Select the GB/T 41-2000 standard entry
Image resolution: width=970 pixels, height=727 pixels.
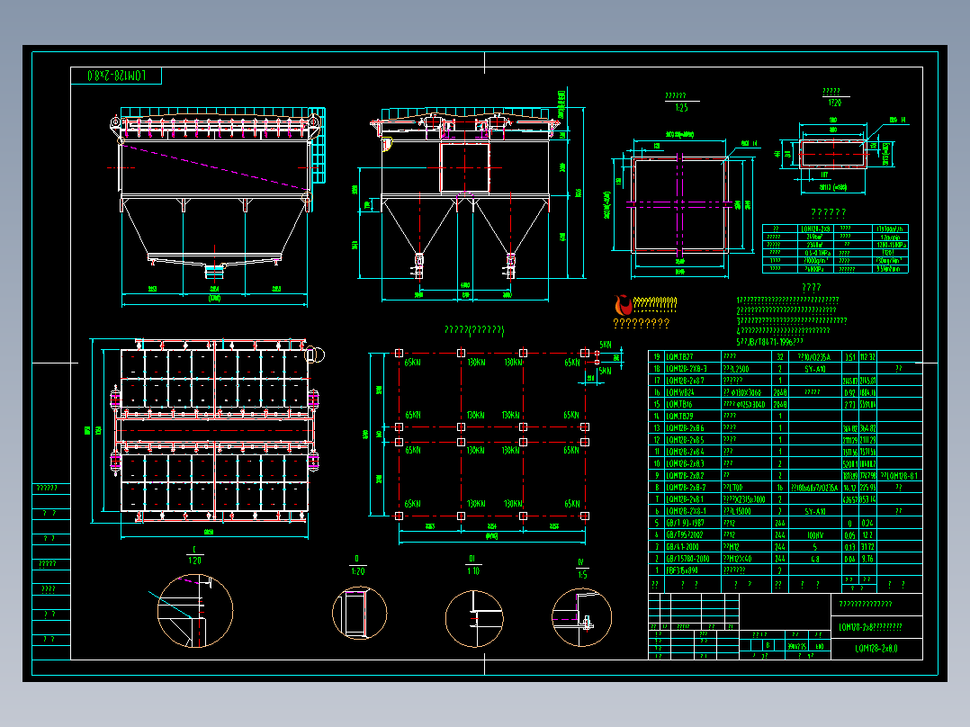coord(682,546)
